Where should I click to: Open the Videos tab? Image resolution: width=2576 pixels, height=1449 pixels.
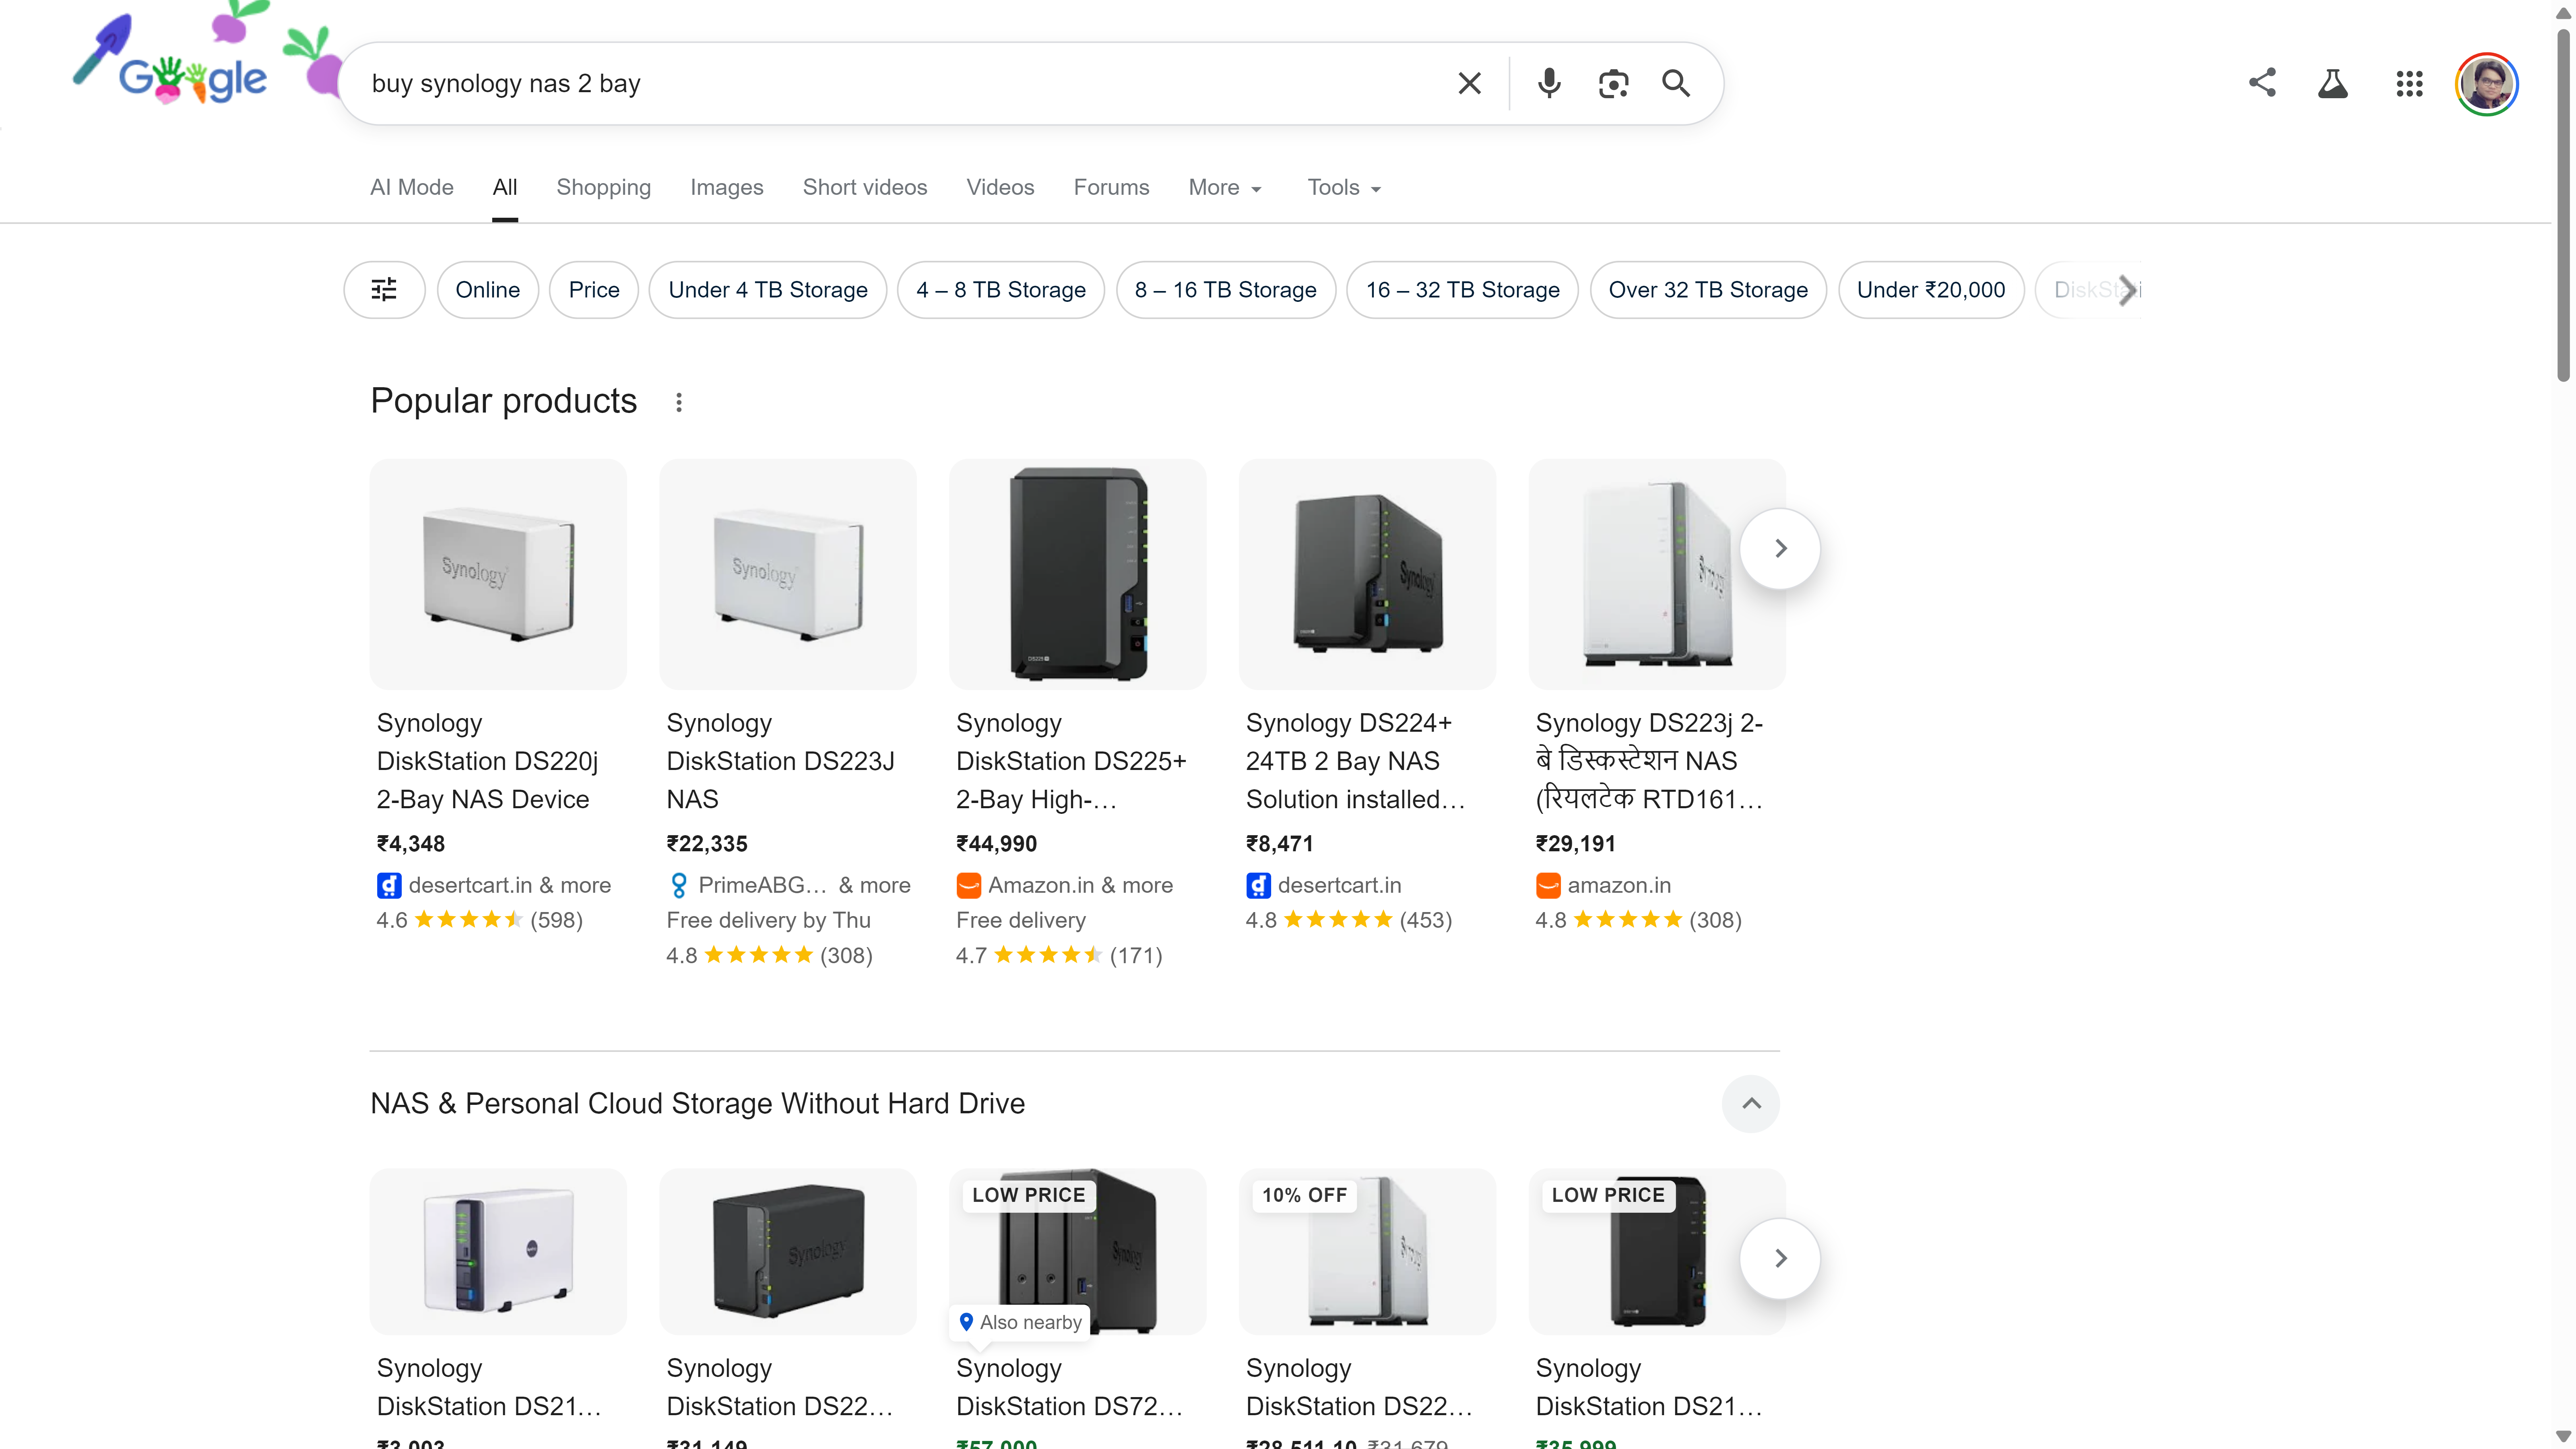[1000, 188]
